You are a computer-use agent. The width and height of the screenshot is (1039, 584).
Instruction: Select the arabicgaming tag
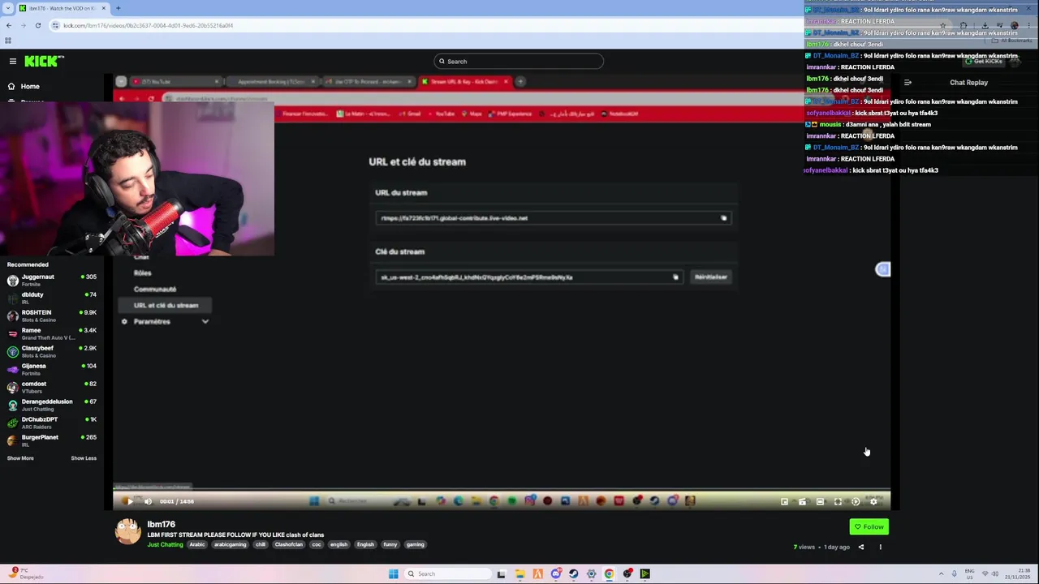(x=230, y=544)
